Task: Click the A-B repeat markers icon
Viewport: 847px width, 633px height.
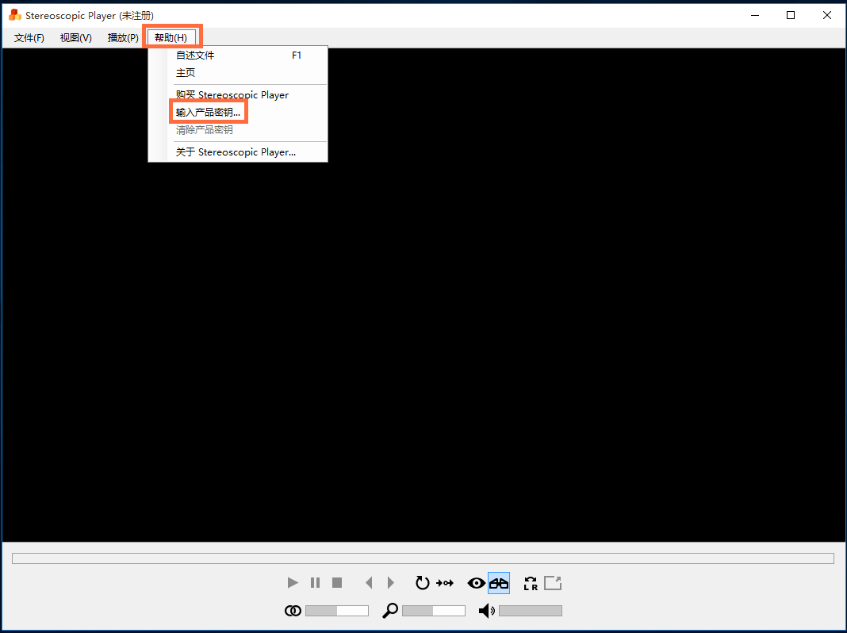Action: point(445,583)
